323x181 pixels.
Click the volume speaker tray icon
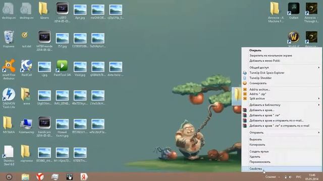(x=290, y=176)
